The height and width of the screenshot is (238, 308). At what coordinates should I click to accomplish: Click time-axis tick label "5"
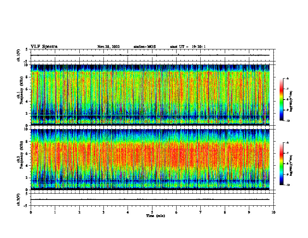152,212
